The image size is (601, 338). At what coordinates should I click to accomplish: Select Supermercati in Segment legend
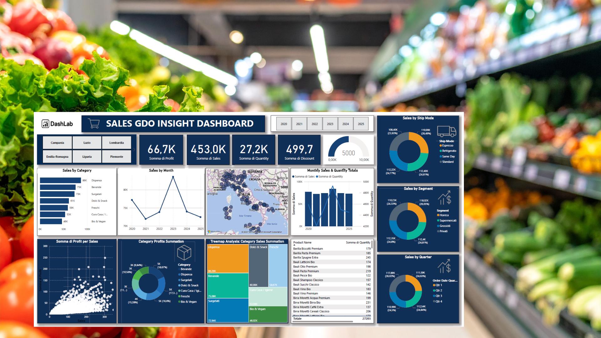(x=447, y=221)
